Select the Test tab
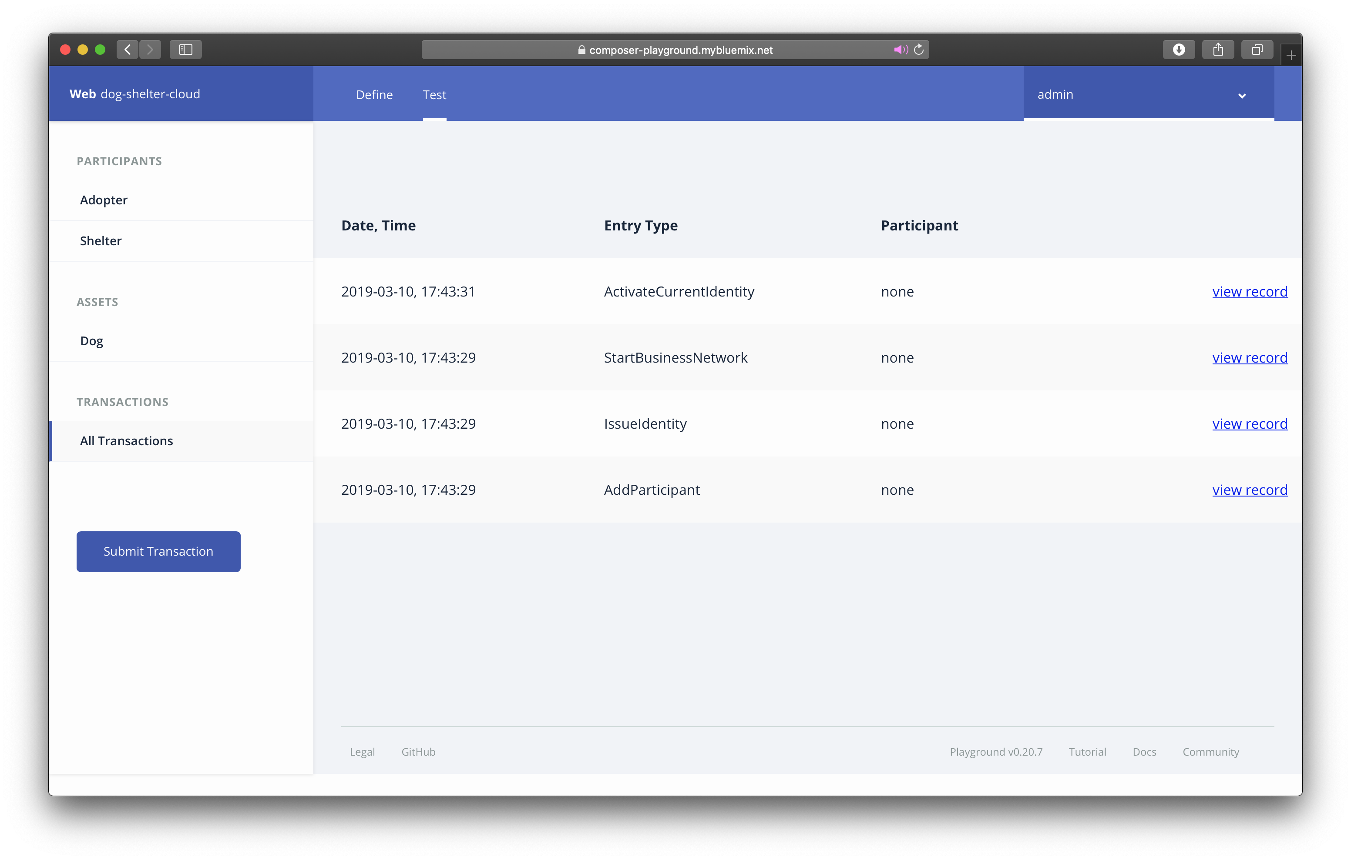Screen dimensions: 1351x860 coord(434,95)
